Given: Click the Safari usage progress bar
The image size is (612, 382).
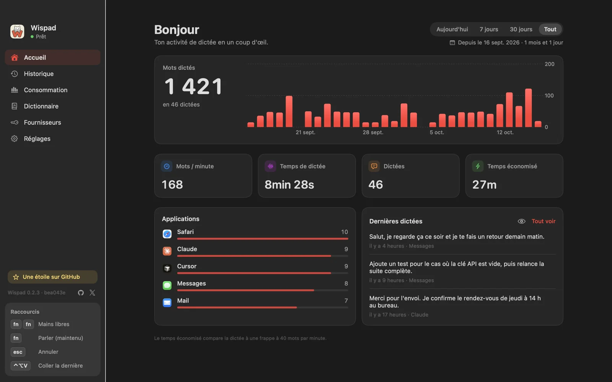Looking at the screenshot, I should [262, 239].
